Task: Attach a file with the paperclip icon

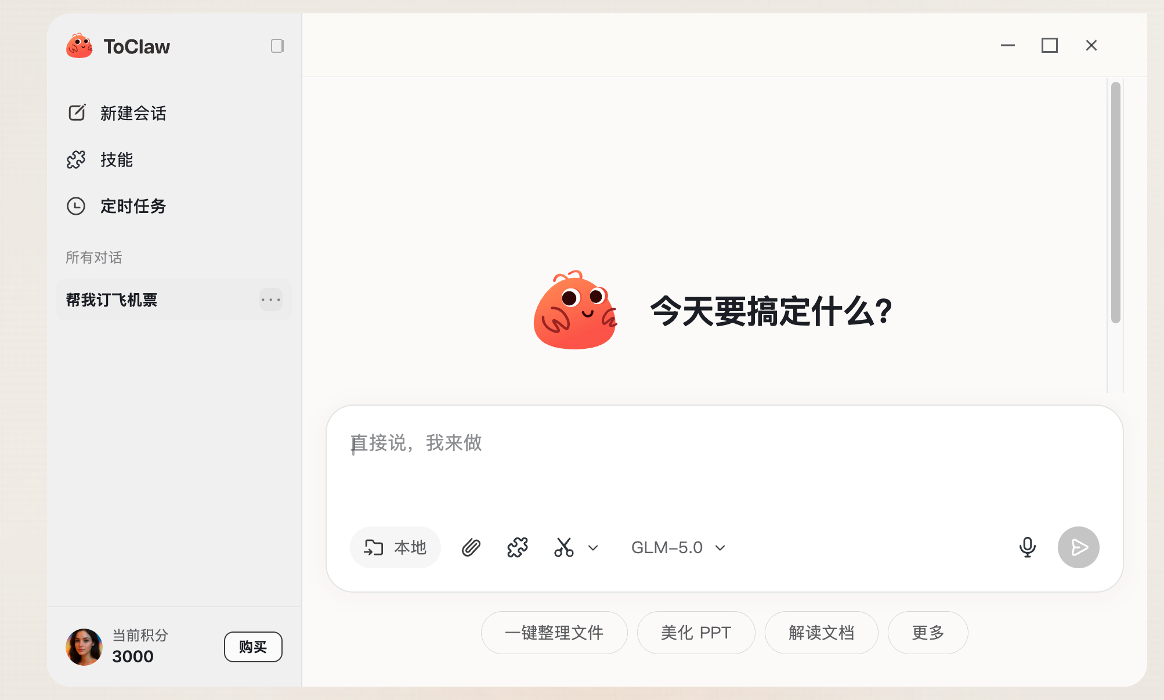Action: click(x=471, y=547)
